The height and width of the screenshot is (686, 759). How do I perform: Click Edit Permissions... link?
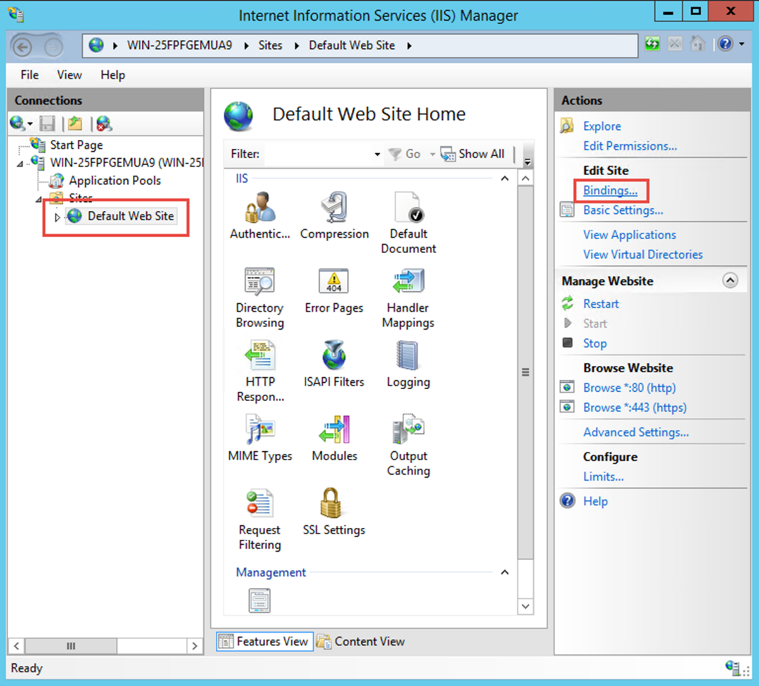tap(630, 146)
